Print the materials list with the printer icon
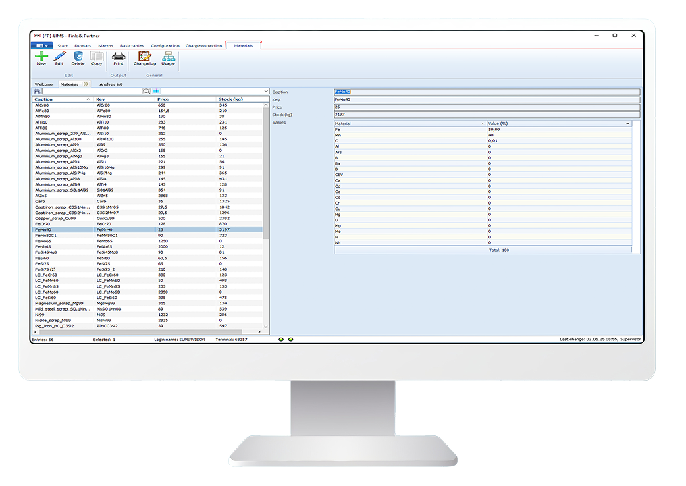 (118, 57)
